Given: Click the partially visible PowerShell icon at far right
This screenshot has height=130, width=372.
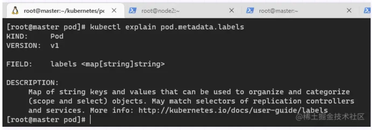Looking at the screenshot, I should [x=367, y=11].
